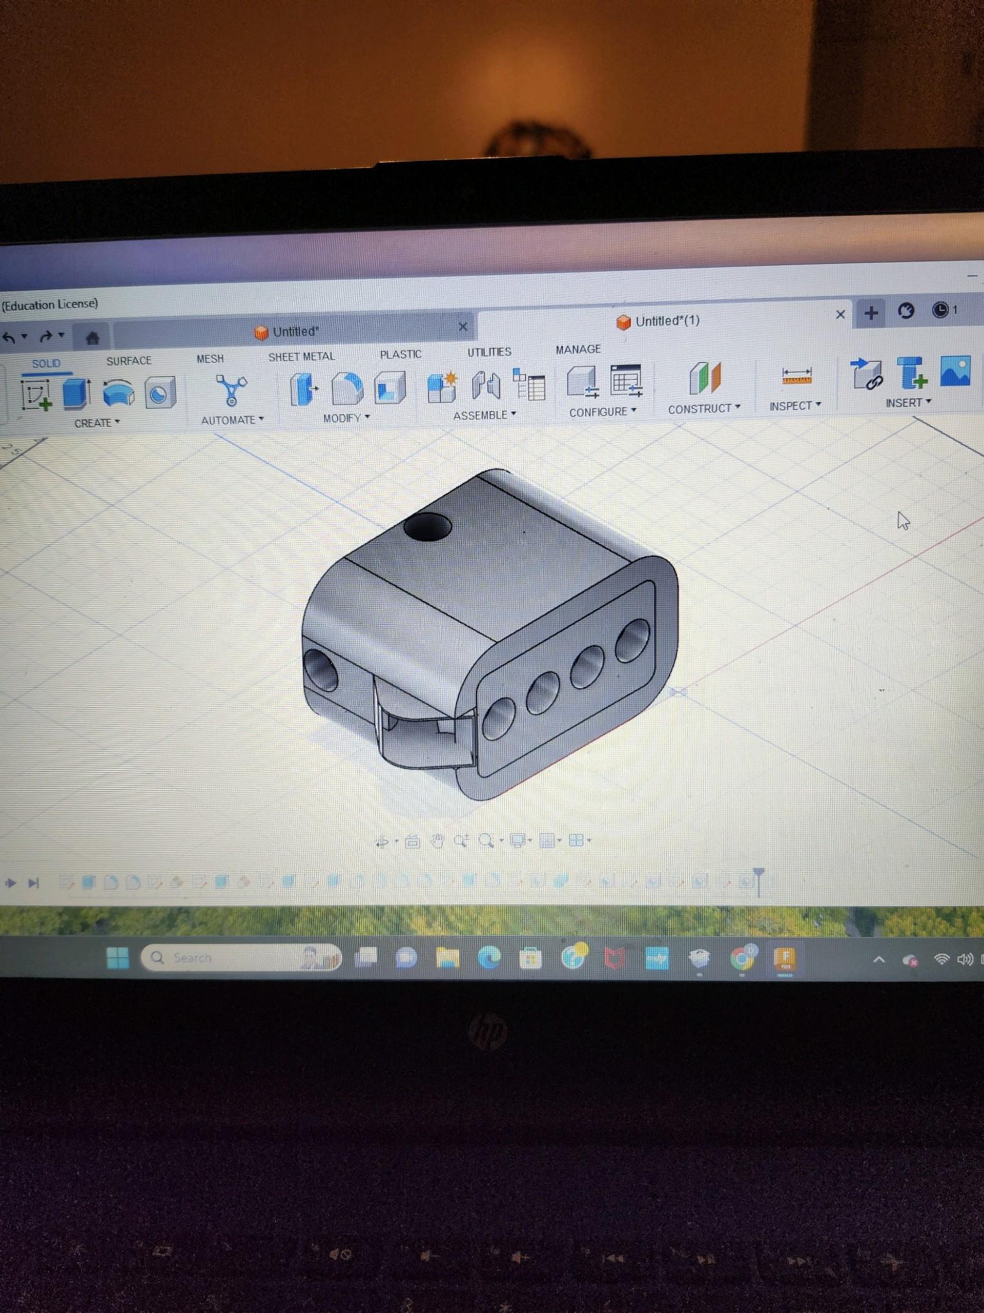
Task: Close the Untitled* document tab
Action: tap(463, 326)
